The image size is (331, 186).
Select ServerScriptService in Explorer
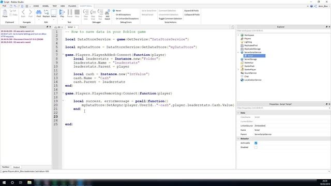(x=252, y=52)
